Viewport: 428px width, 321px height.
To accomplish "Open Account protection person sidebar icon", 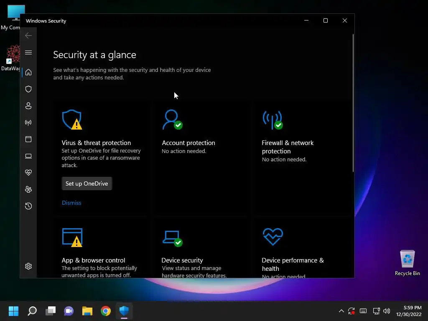I will (x=28, y=106).
